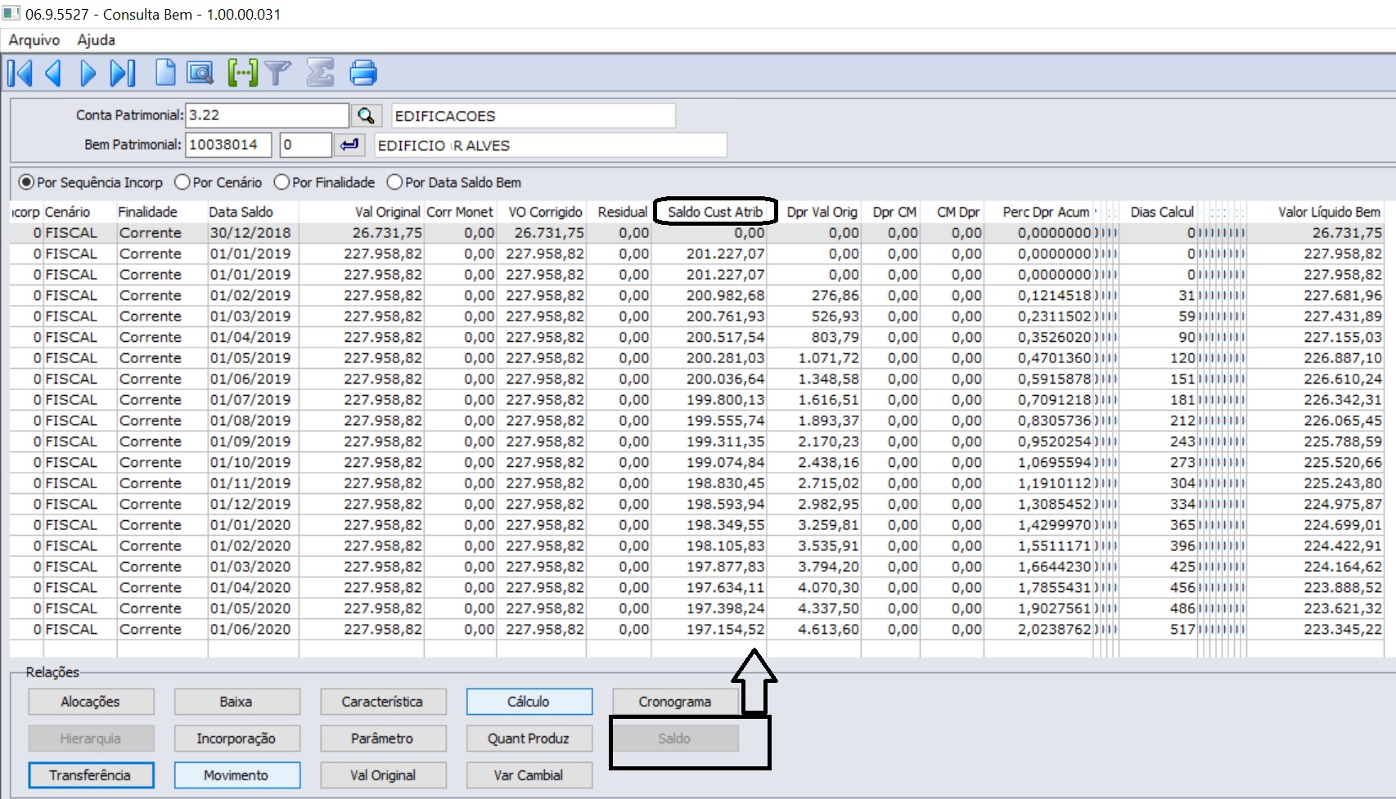This screenshot has height=799, width=1396.
Task: Click the Data Saldo column header
Action: coord(252,212)
